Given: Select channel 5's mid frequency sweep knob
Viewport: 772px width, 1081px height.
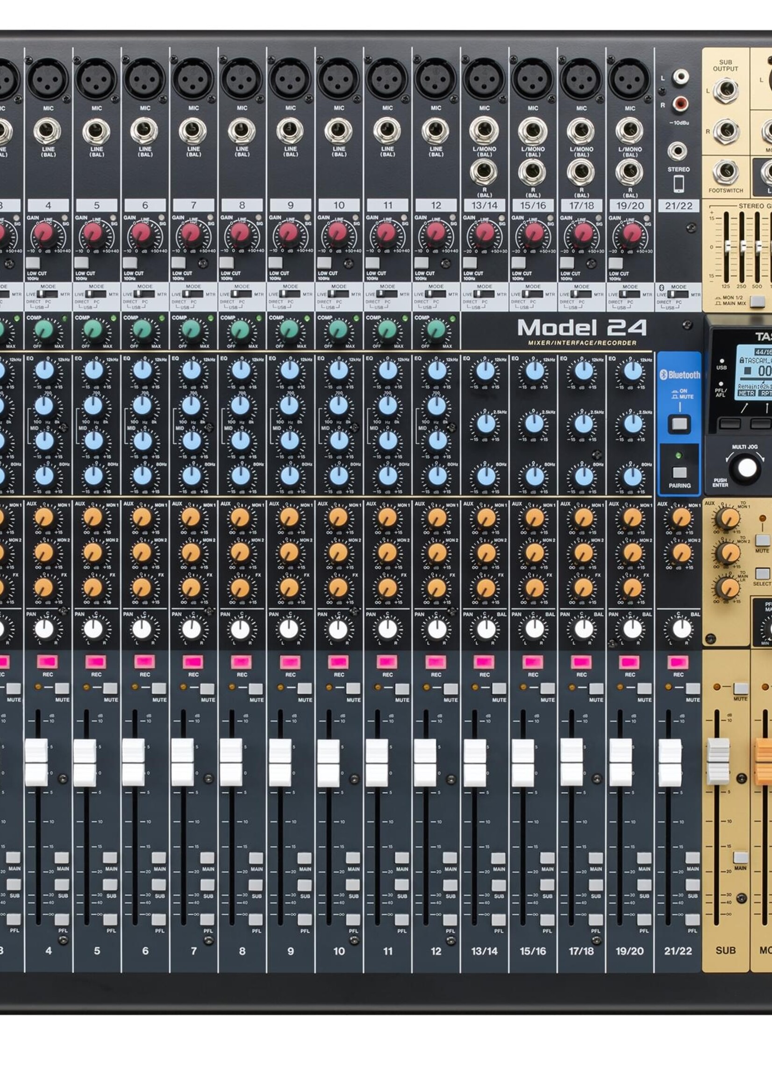Looking at the screenshot, I should (x=93, y=406).
